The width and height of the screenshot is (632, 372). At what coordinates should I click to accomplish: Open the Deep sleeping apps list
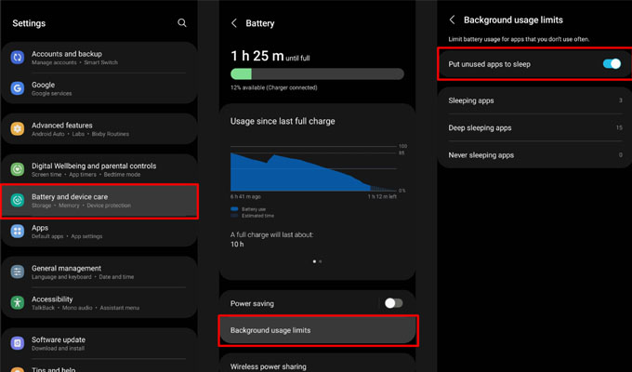tap(535, 127)
